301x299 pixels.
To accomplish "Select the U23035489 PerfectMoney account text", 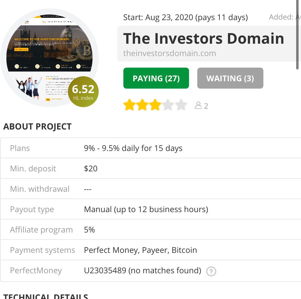I will point(105,271).
